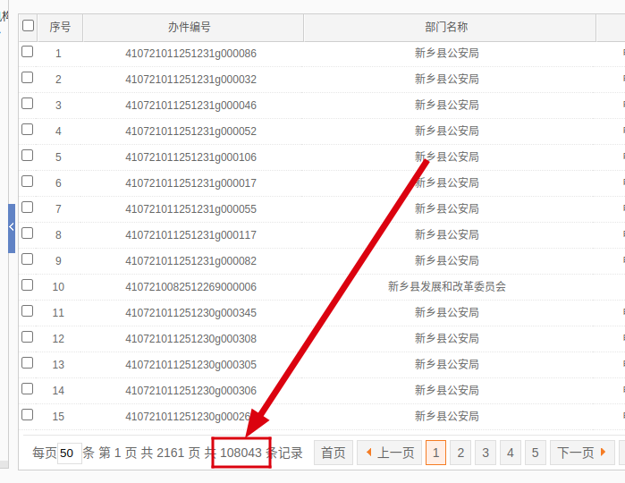Click 新乡县发展和改革委员会 department cell
Viewport: 625px width, 483px height.
447,287
